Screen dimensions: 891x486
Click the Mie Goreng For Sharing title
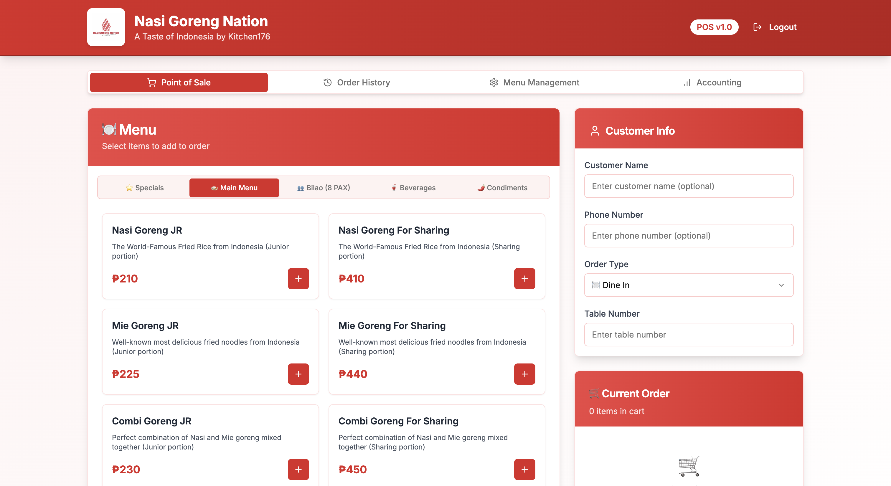click(x=392, y=325)
